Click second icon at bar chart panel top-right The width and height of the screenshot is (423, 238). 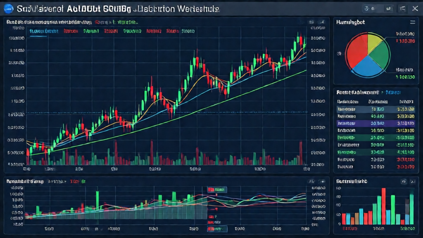(x=413, y=181)
